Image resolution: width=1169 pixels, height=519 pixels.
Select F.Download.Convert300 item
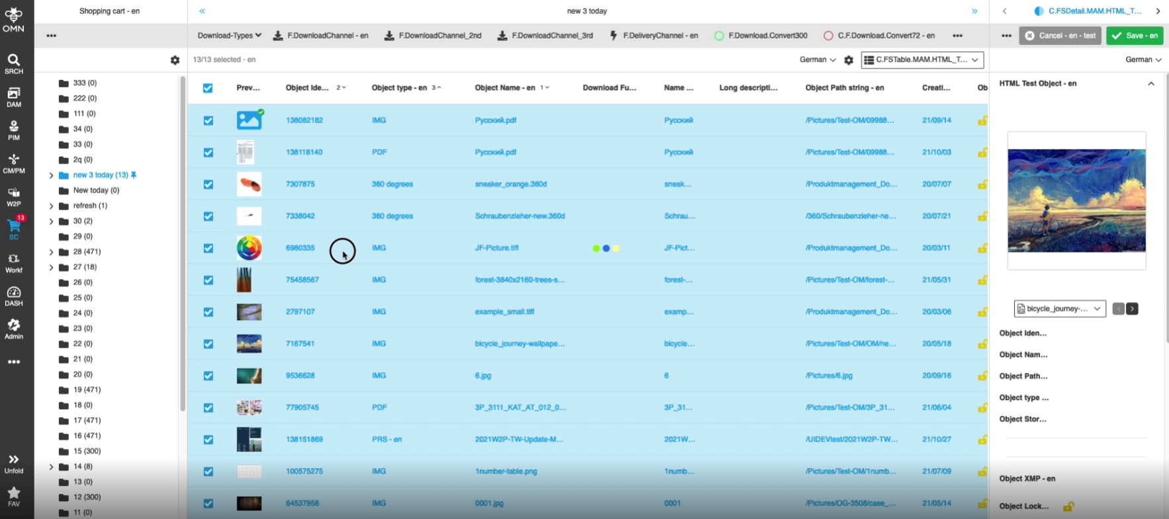point(761,36)
